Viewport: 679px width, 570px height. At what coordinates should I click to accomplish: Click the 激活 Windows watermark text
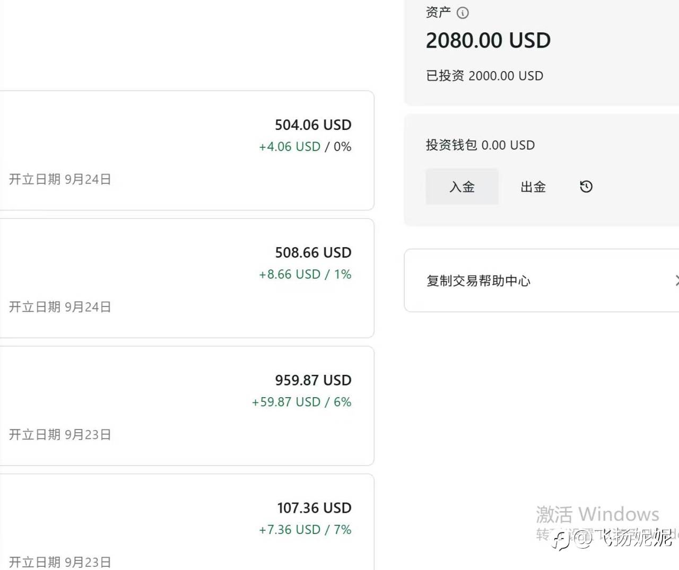(x=597, y=514)
